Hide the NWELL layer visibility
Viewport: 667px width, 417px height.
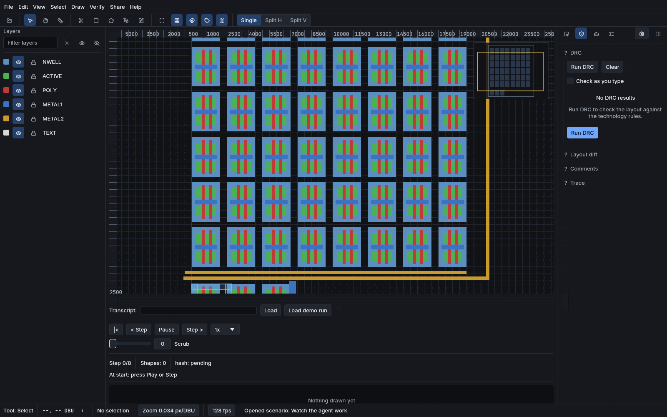click(18, 62)
